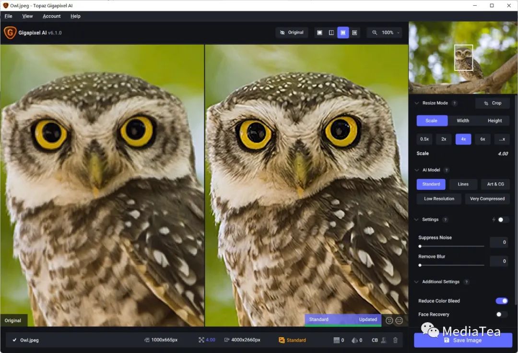Click the zoom magnifier icon
518x353 pixels.
click(374, 32)
